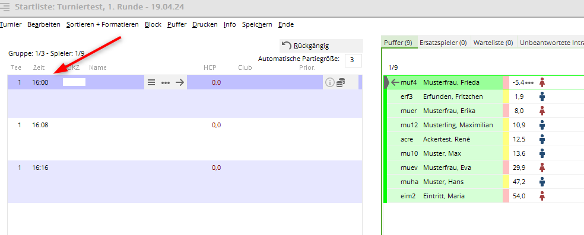The height and width of the screenshot is (235, 584).
Task: Click the HCP 0,0 in the 16:16 row
Action: [217, 168]
